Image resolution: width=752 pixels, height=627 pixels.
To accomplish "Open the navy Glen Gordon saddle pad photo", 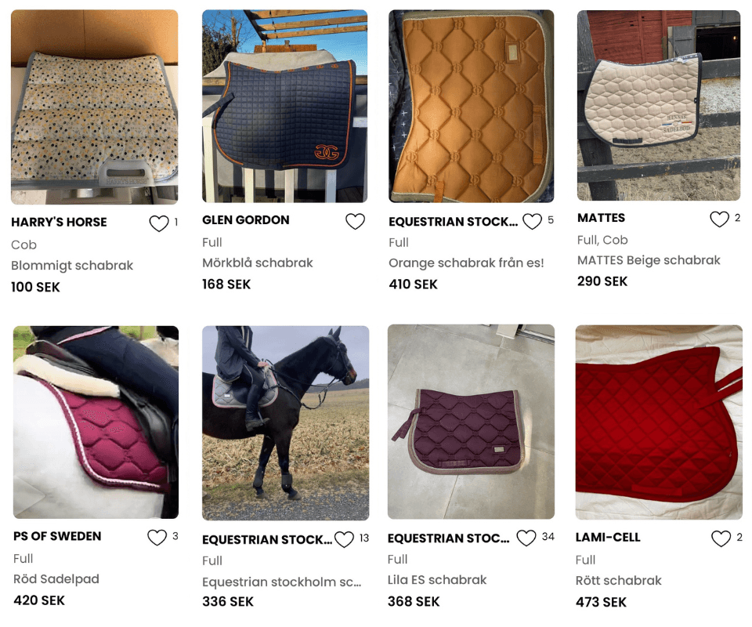I will pos(285,106).
